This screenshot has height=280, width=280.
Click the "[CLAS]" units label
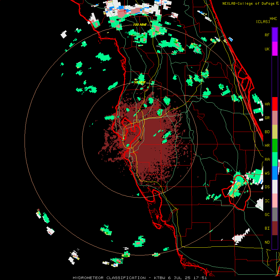(263, 21)
